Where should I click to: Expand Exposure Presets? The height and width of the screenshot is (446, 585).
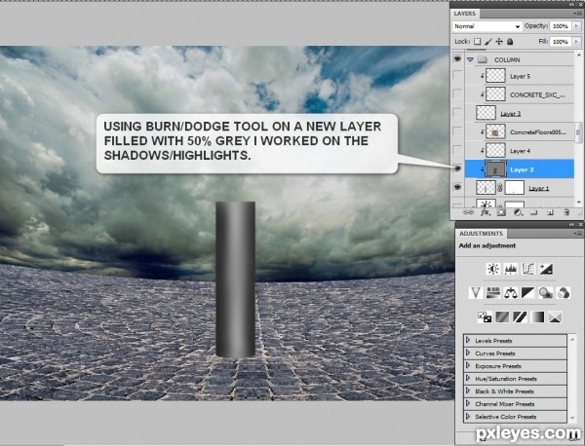tap(468, 365)
